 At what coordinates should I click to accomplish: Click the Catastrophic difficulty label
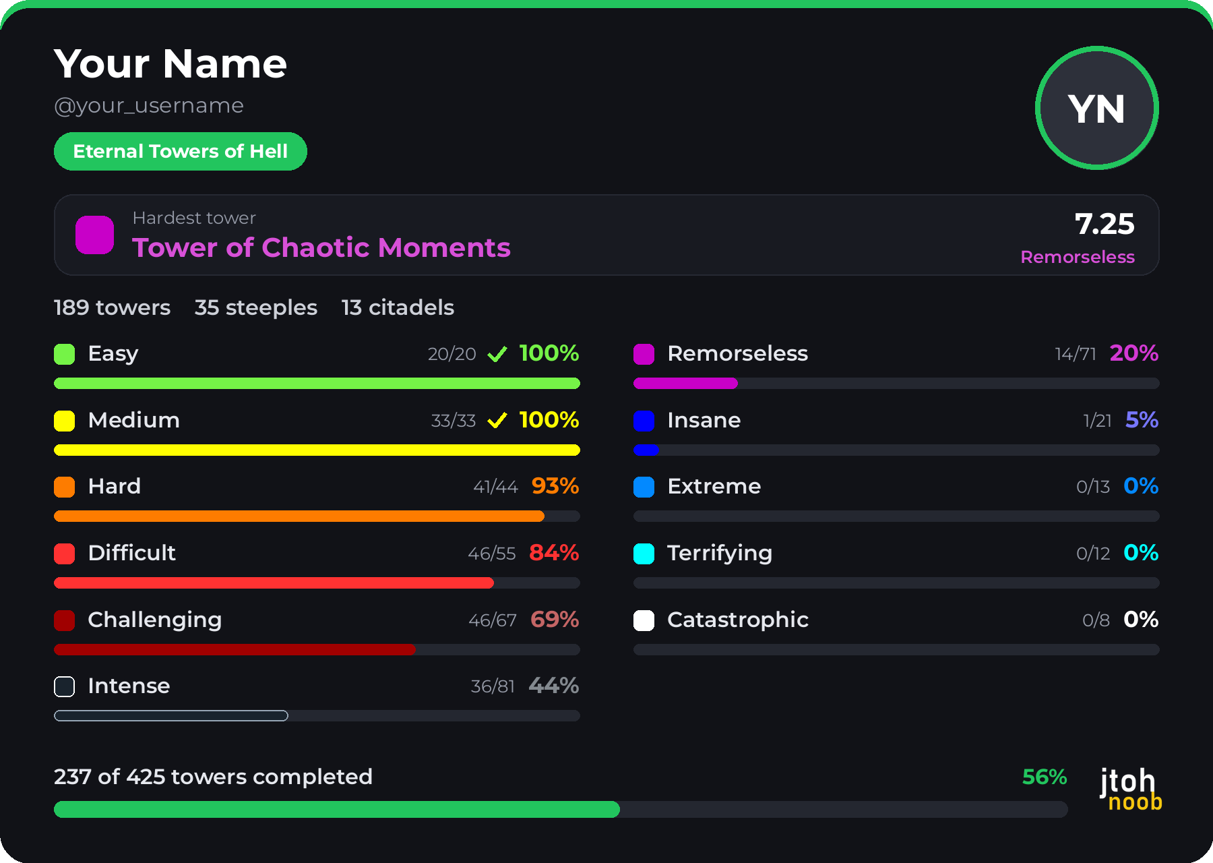point(738,620)
